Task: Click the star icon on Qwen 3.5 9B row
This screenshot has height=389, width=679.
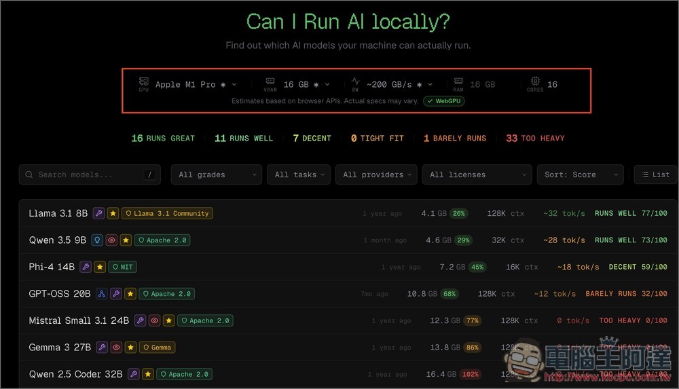Action: click(126, 240)
